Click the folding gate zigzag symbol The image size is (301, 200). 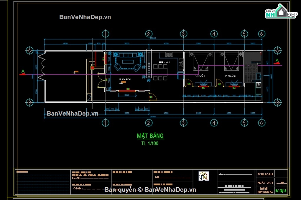pos(42,67)
